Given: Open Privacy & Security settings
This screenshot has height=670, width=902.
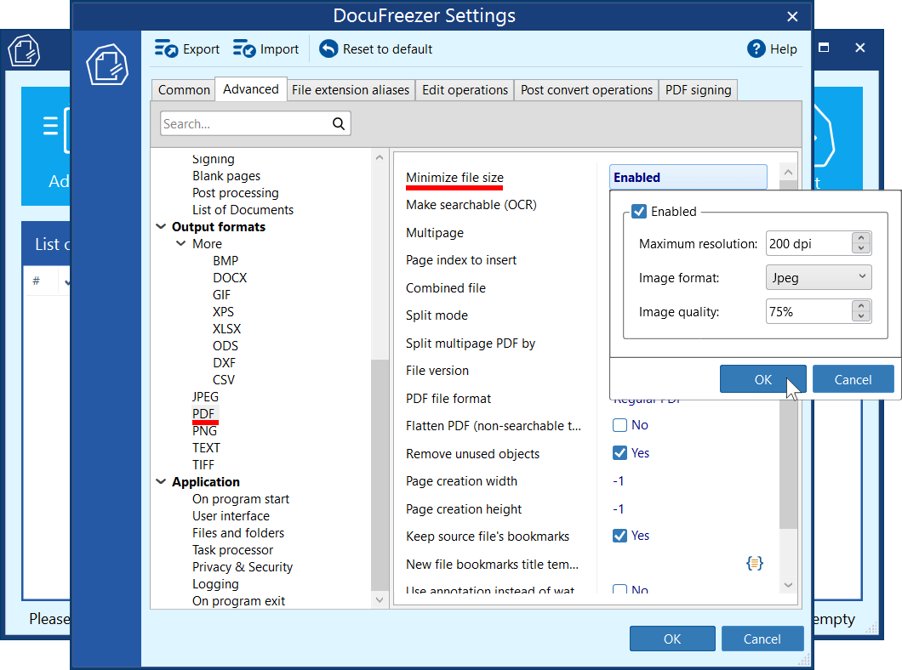Looking at the screenshot, I should pos(243,567).
